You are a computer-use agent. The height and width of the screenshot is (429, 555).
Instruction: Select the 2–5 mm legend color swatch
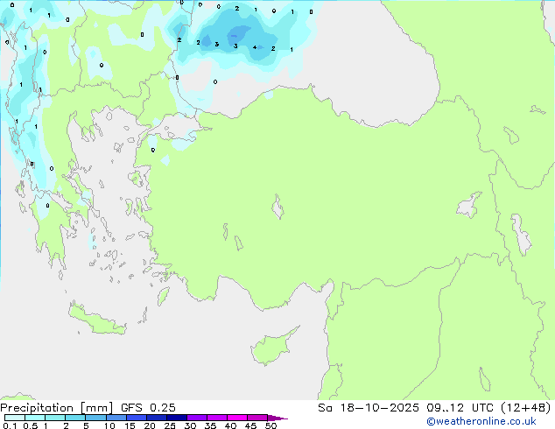[x=75, y=418]
